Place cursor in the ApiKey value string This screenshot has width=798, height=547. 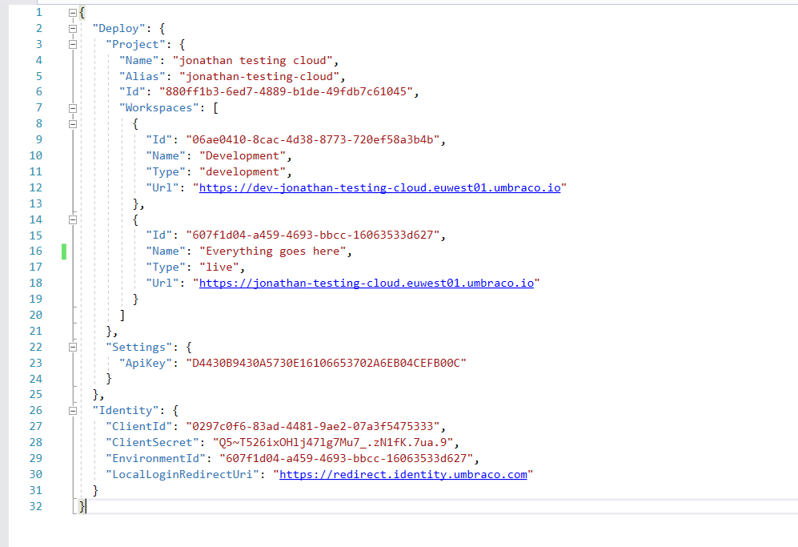[326, 363]
